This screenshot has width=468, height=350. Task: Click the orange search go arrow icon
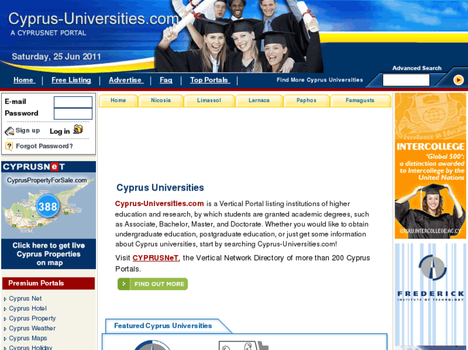[x=458, y=80]
